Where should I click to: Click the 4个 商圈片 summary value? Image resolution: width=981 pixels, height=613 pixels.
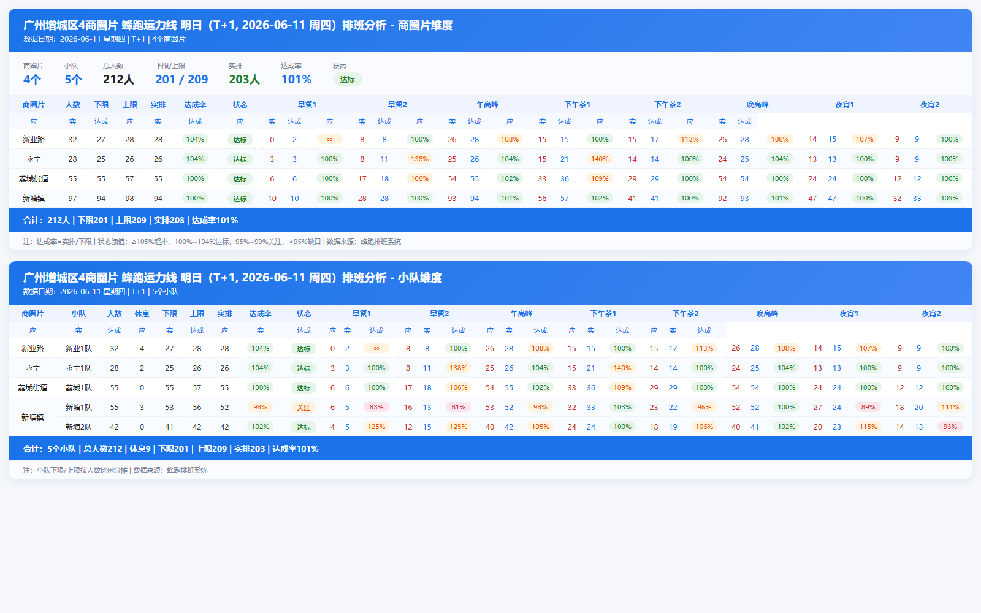click(x=32, y=79)
